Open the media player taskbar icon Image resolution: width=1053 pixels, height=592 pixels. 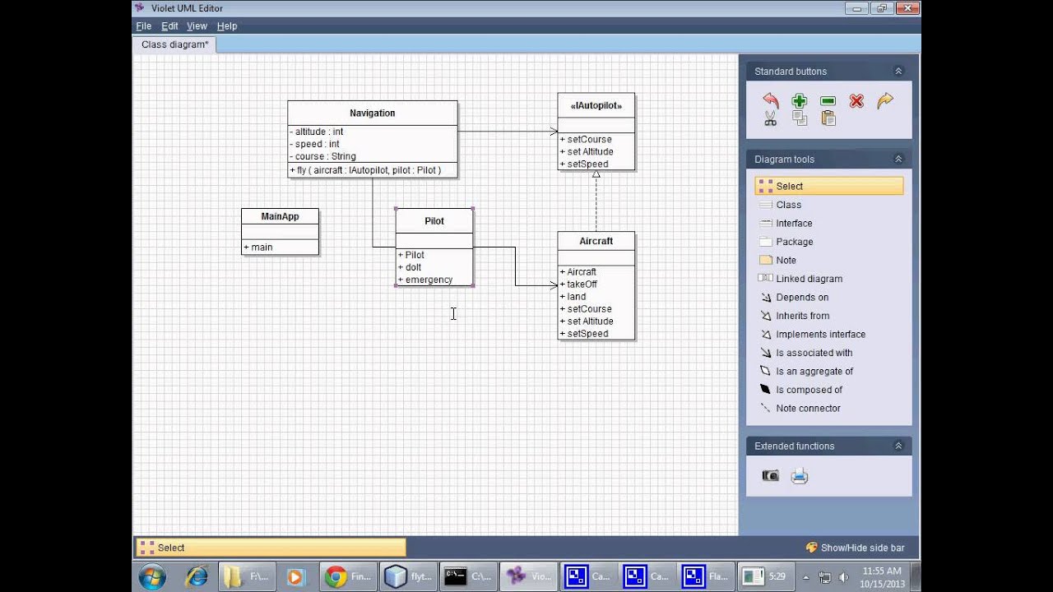point(295,576)
